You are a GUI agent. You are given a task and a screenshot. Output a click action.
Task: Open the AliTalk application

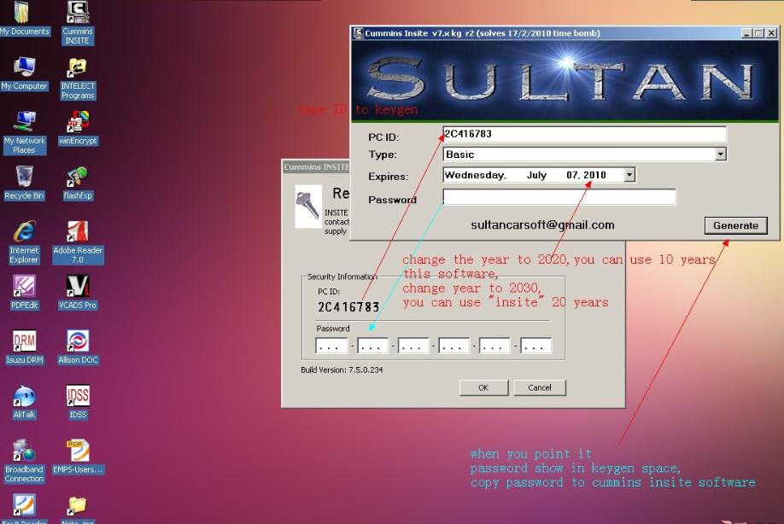23,395
